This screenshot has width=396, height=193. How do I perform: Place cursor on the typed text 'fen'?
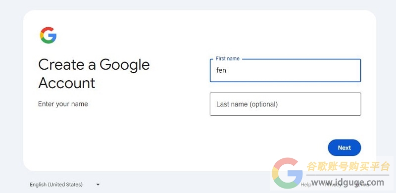click(x=221, y=70)
